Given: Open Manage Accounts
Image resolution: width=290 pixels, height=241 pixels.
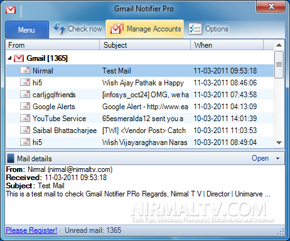Looking at the screenshot, I should 145,29.
